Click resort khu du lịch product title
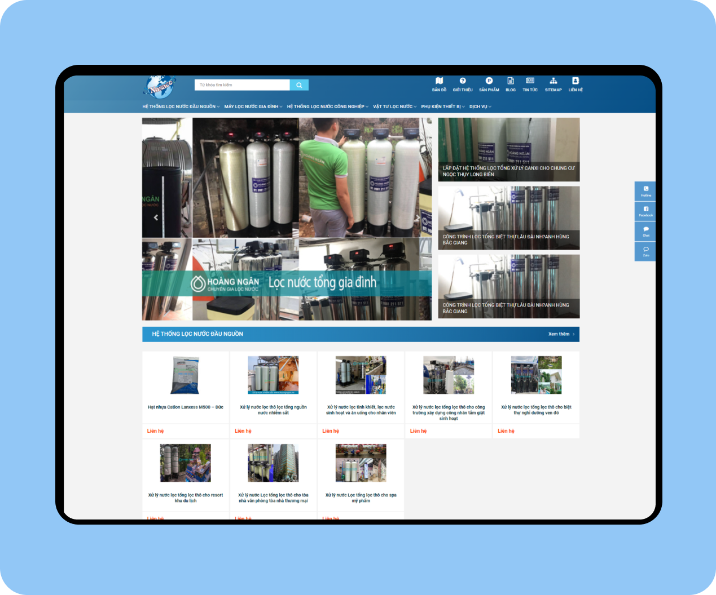 tap(186, 498)
